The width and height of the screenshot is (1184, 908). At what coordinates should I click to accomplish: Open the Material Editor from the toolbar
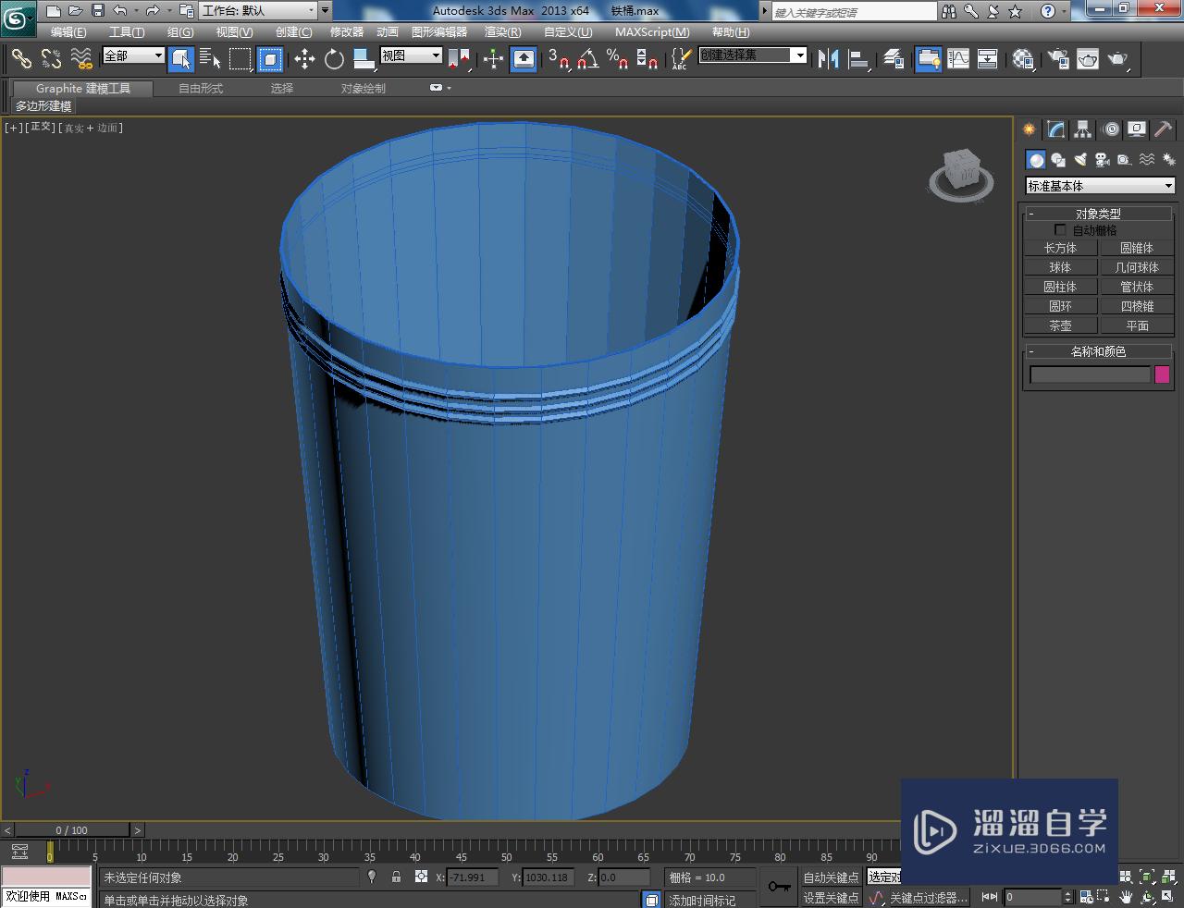pos(1022,59)
